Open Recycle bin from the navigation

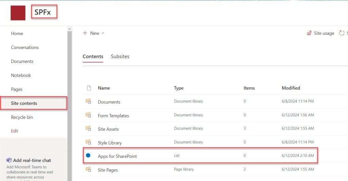click(22, 117)
